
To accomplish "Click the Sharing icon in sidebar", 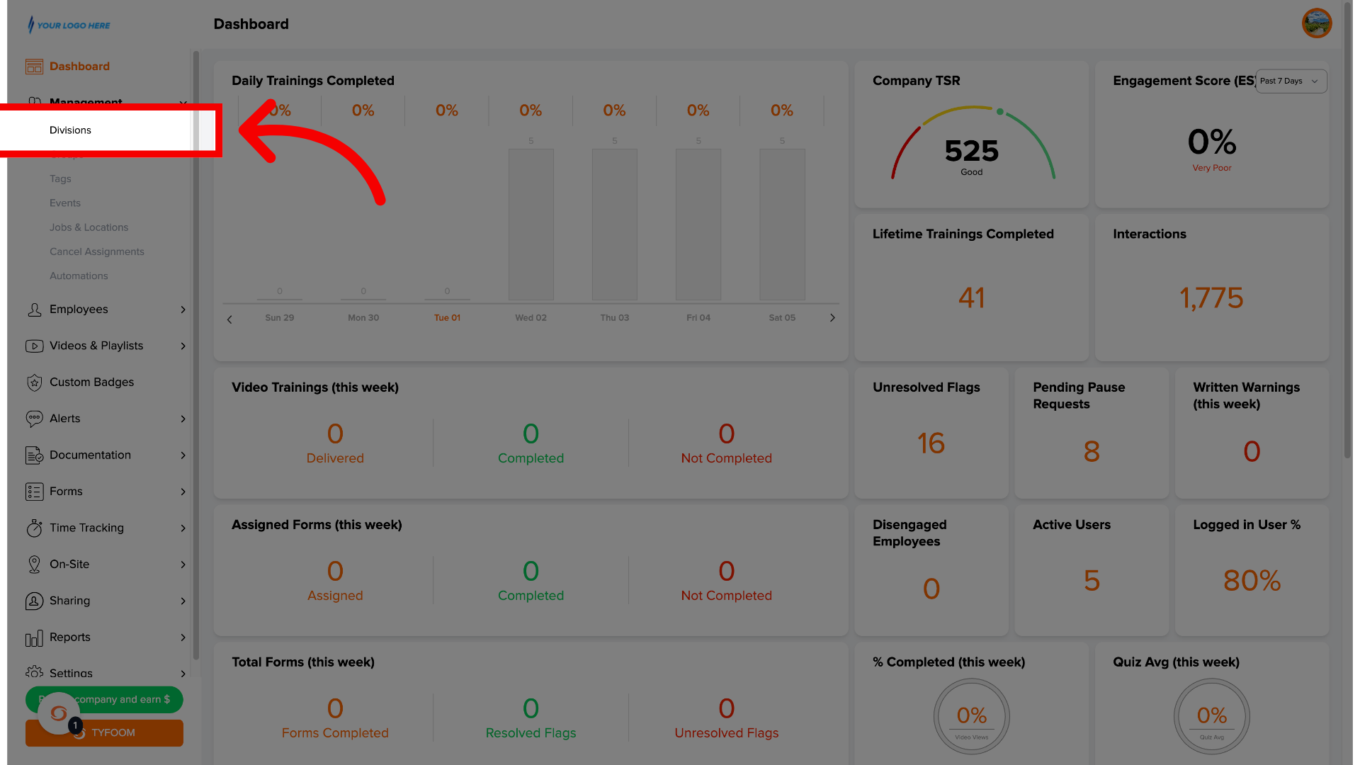I will pos(34,601).
